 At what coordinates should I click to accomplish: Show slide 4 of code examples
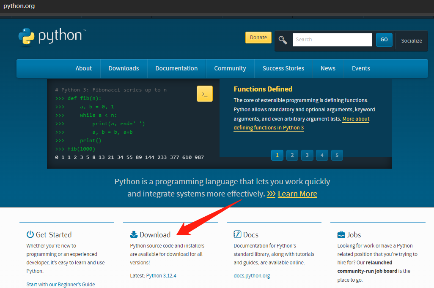[x=322, y=155]
